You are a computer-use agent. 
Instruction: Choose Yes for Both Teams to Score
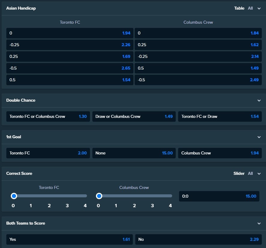pyautogui.click(x=69, y=239)
